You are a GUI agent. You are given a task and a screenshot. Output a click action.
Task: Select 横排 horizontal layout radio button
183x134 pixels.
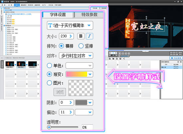tap(61, 46)
